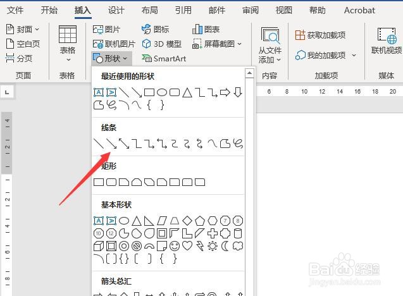This screenshot has width=403, height=296.
Task: Open the 文件 menu tab
Action: tap(15, 10)
